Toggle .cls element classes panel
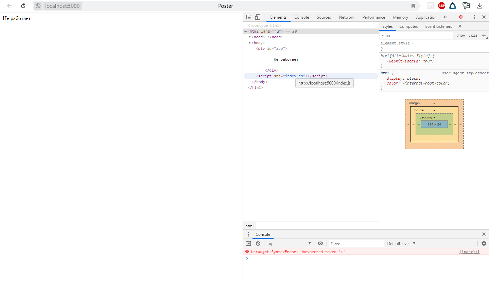The height and width of the screenshot is (283, 489). click(473, 35)
